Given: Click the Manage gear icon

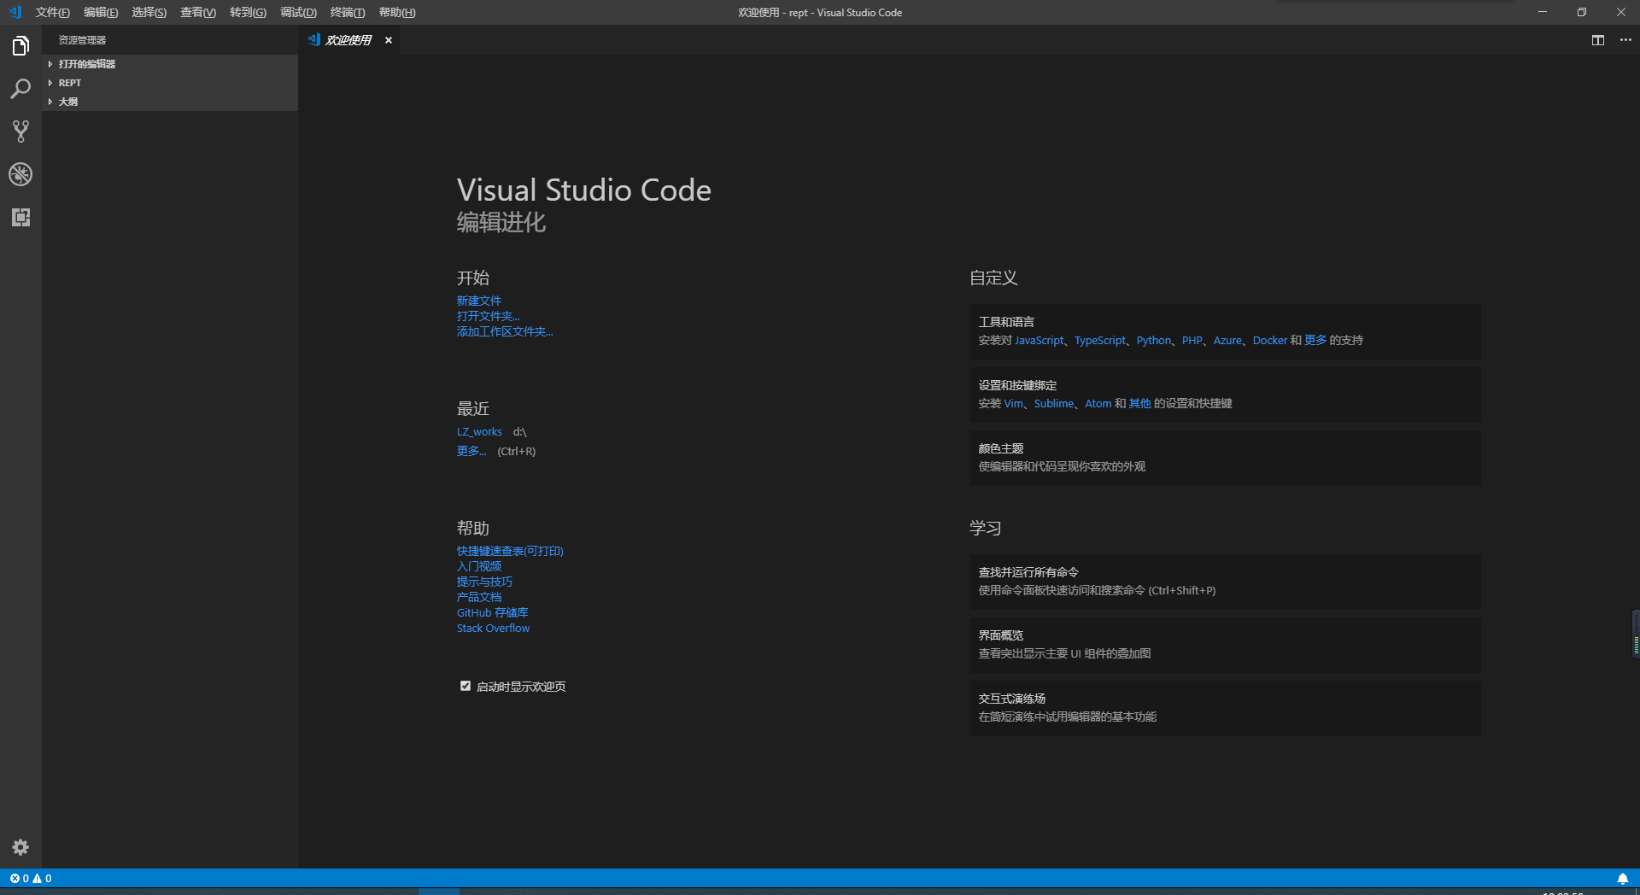Looking at the screenshot, I should tap(20, 847).
